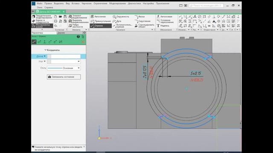This screenshot has height=153, width=273.
Task: Click Вырезать выдавливанием command
Action: (x=78, y=21)
